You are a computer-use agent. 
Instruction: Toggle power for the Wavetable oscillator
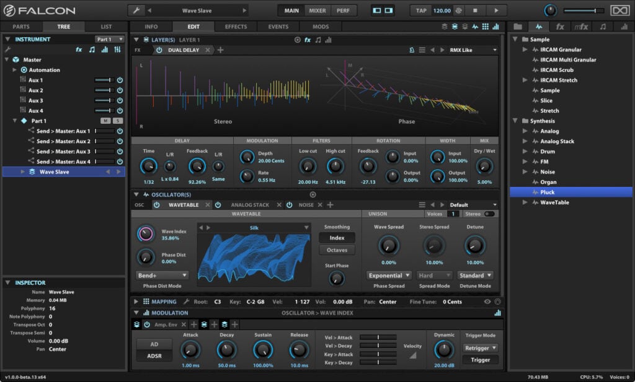(x=156, y=205)
